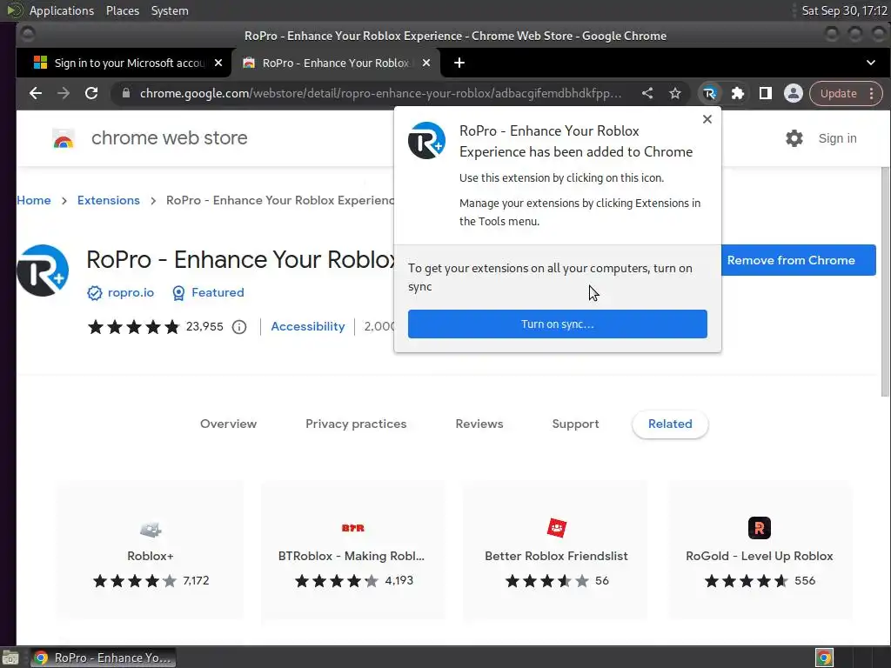The image size is (891, 668).
Task: Open the ropro.io publisher link
Action: [x=131, y=292]
